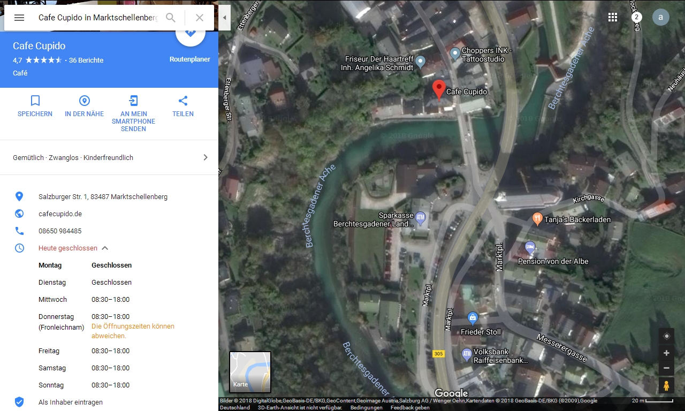Open the account avatar menu
The height and width of the screenshot is (411, 685).
(661, 17)
